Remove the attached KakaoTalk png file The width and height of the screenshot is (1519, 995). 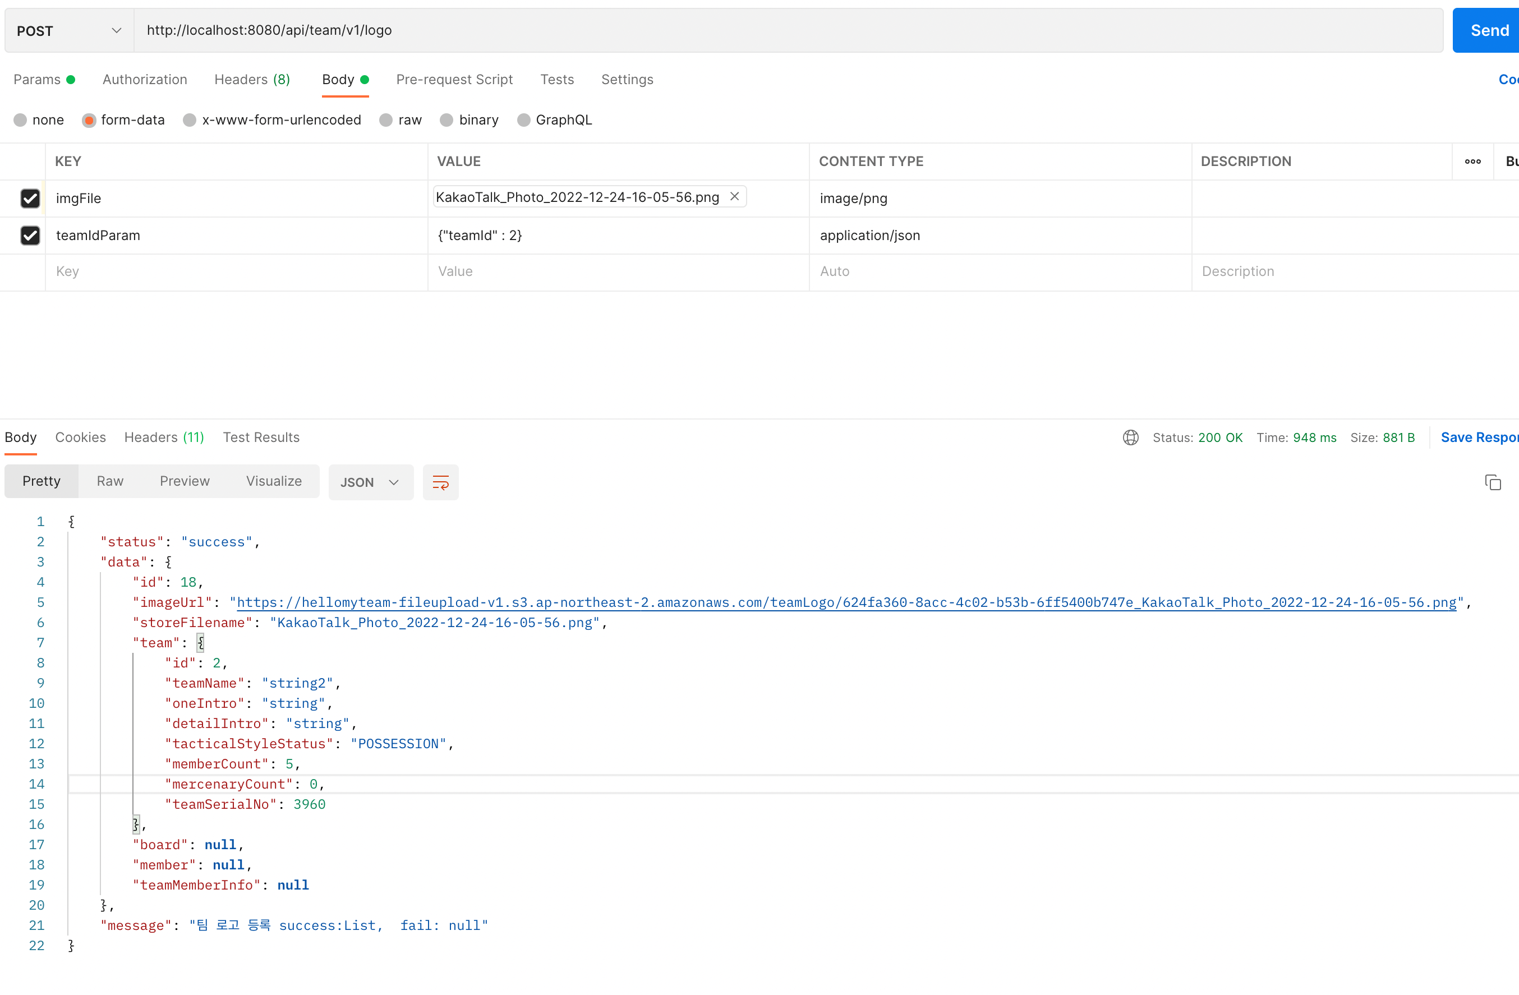735,196
